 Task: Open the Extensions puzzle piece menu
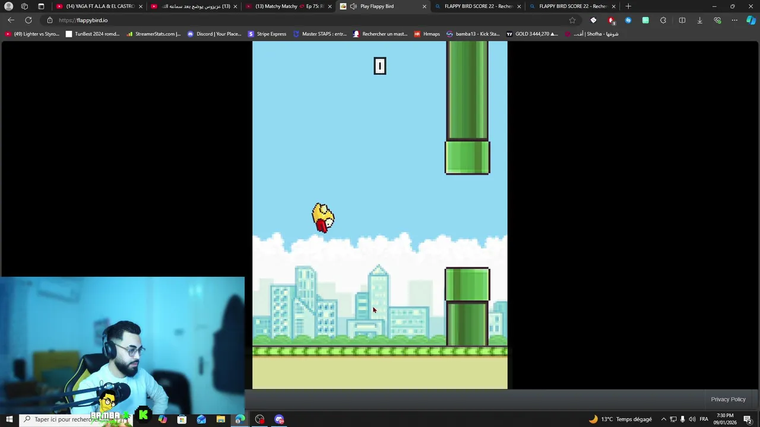pos(663,20)
